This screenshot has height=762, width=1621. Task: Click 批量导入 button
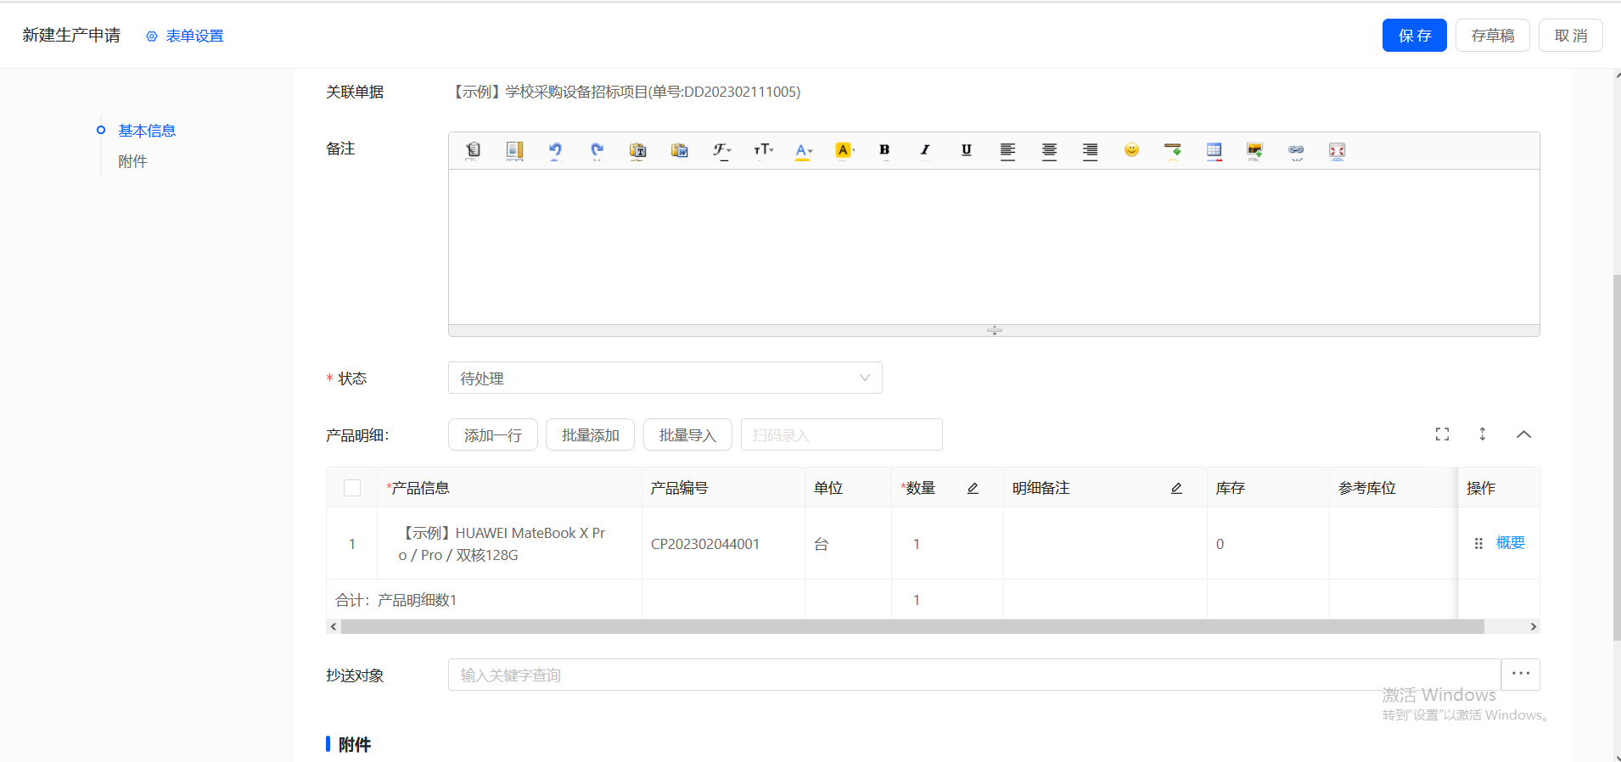pyautogui.click(x=687, y=434)
